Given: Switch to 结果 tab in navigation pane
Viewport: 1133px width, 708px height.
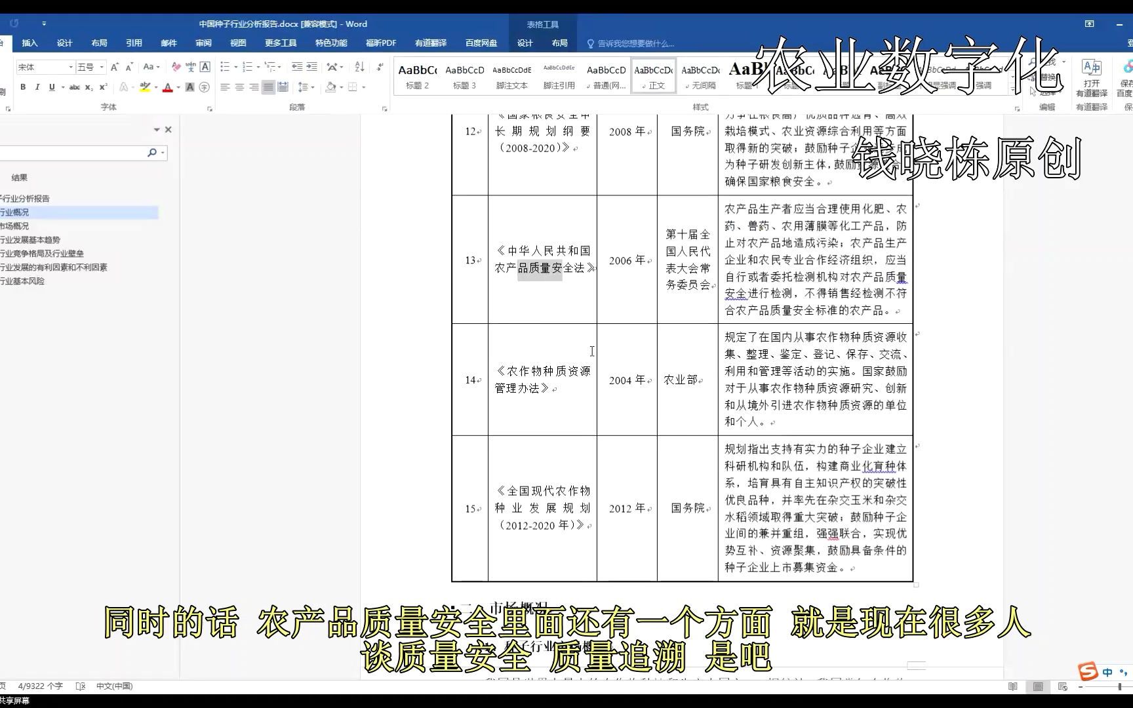Looking at the screenshot, I should pyautogui.click(x=19, y=178).
